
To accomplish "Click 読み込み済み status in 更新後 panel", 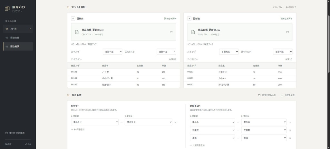I will pyautogui.click(x=286, y=19).
